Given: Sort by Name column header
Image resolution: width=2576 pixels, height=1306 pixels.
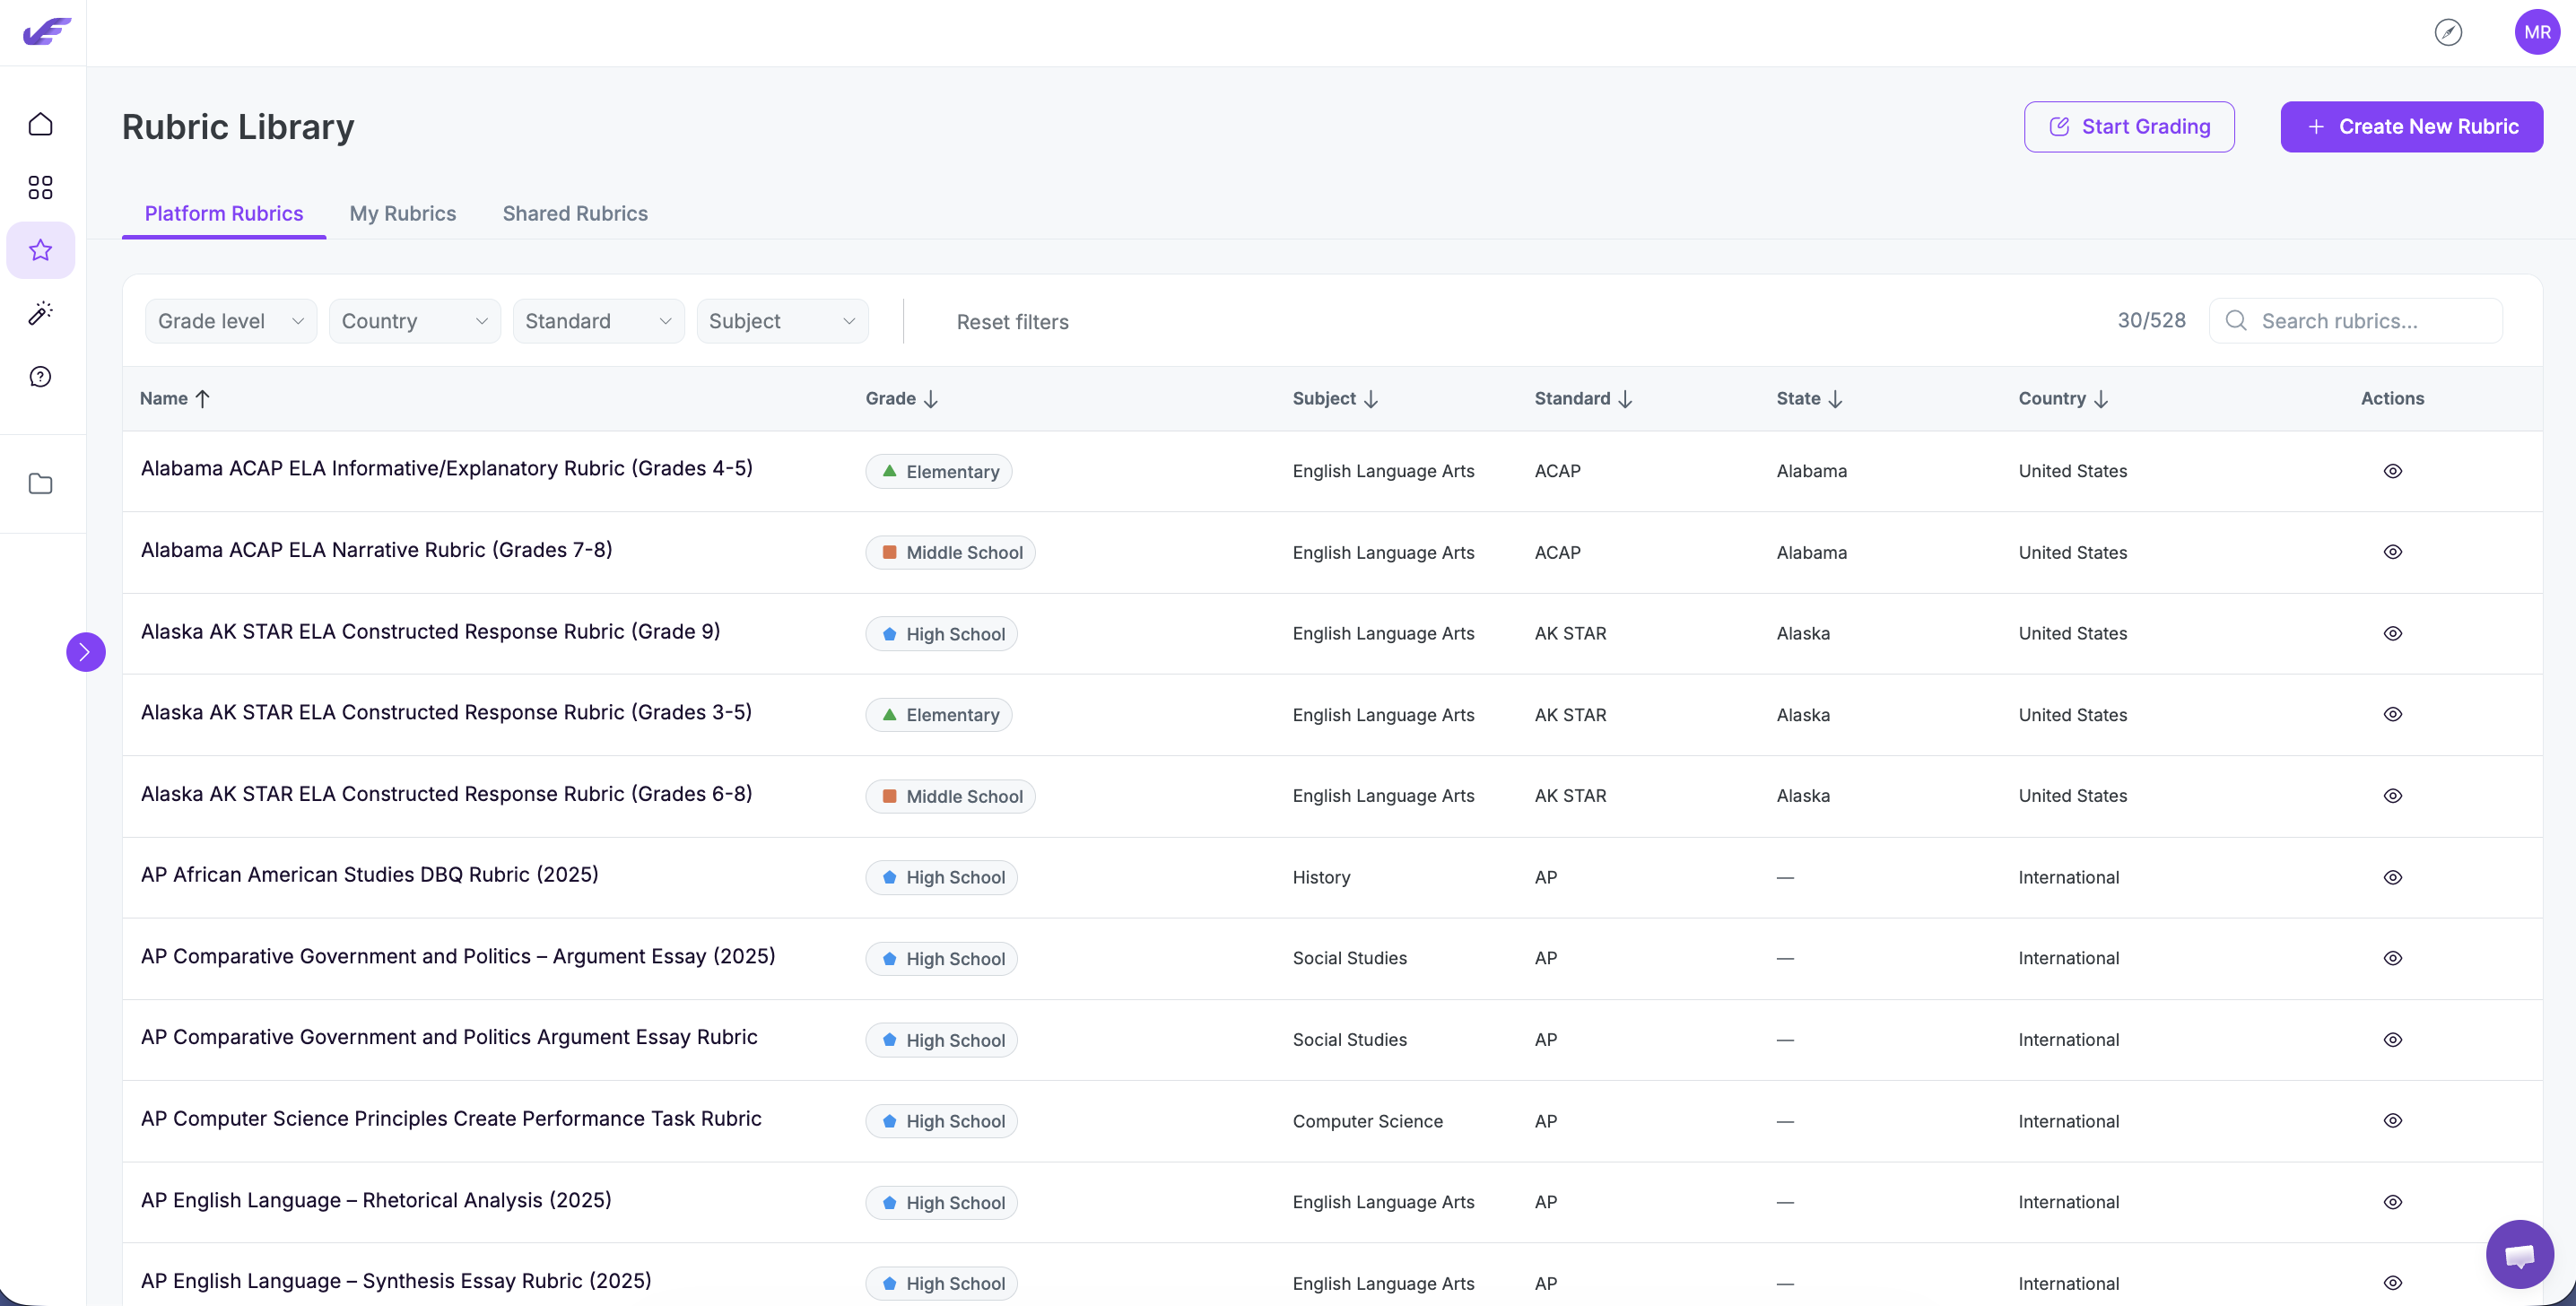Looking at the screenshot, I should point(175,398).
